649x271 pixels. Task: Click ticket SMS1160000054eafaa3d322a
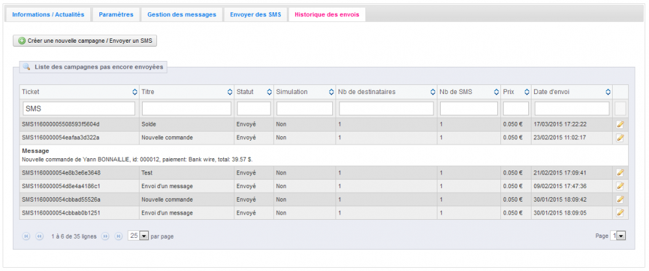point(61,137)
